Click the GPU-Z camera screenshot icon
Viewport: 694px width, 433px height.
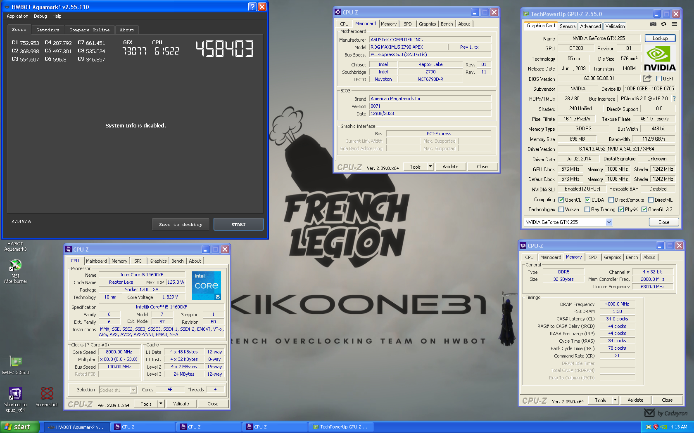(x=653, y=24)
